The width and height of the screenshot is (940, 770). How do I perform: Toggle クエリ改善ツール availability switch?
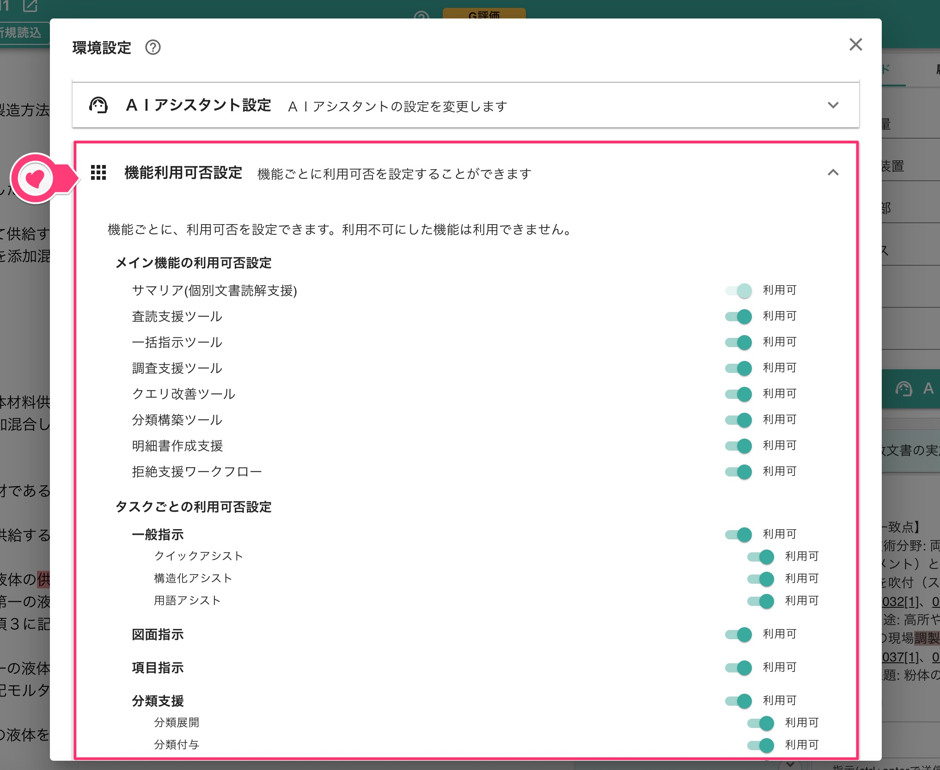[739, 394]
